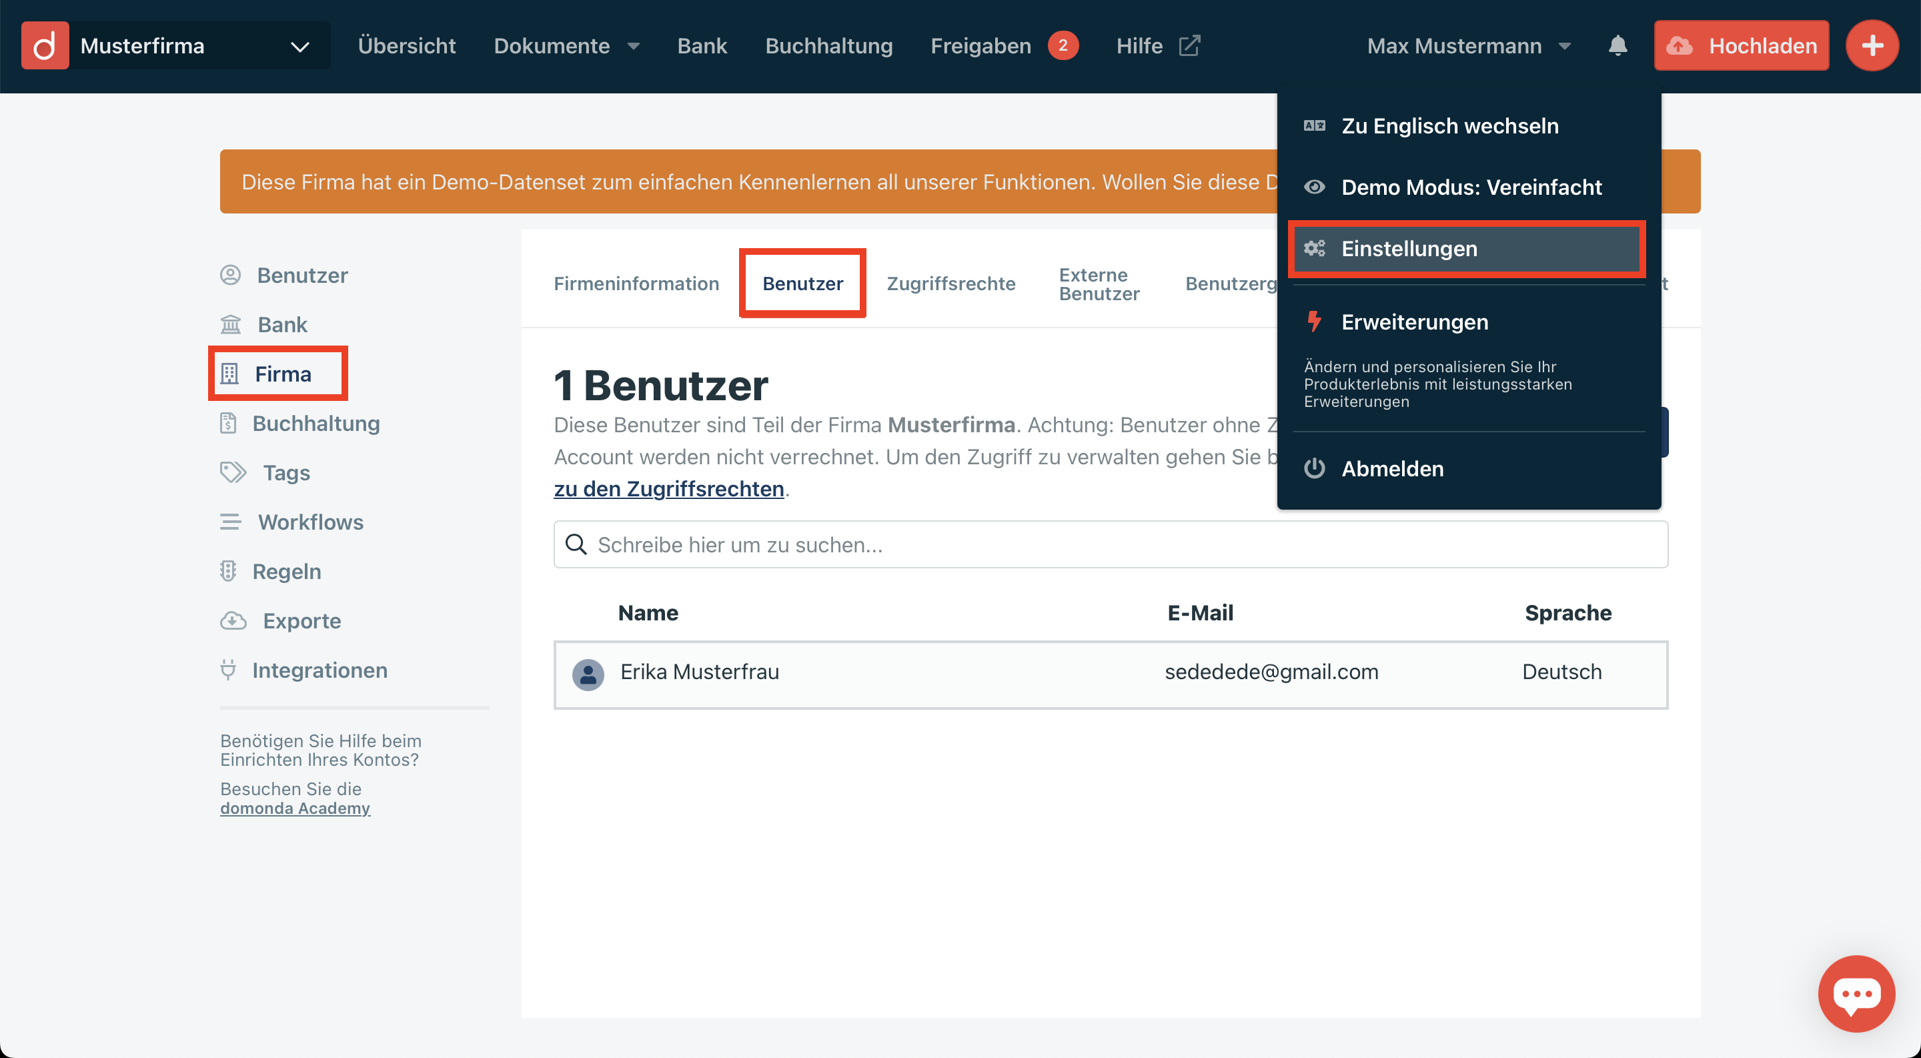
Task: Click Erika Musterfrau's avatar icon
Action: pos(588,675)
